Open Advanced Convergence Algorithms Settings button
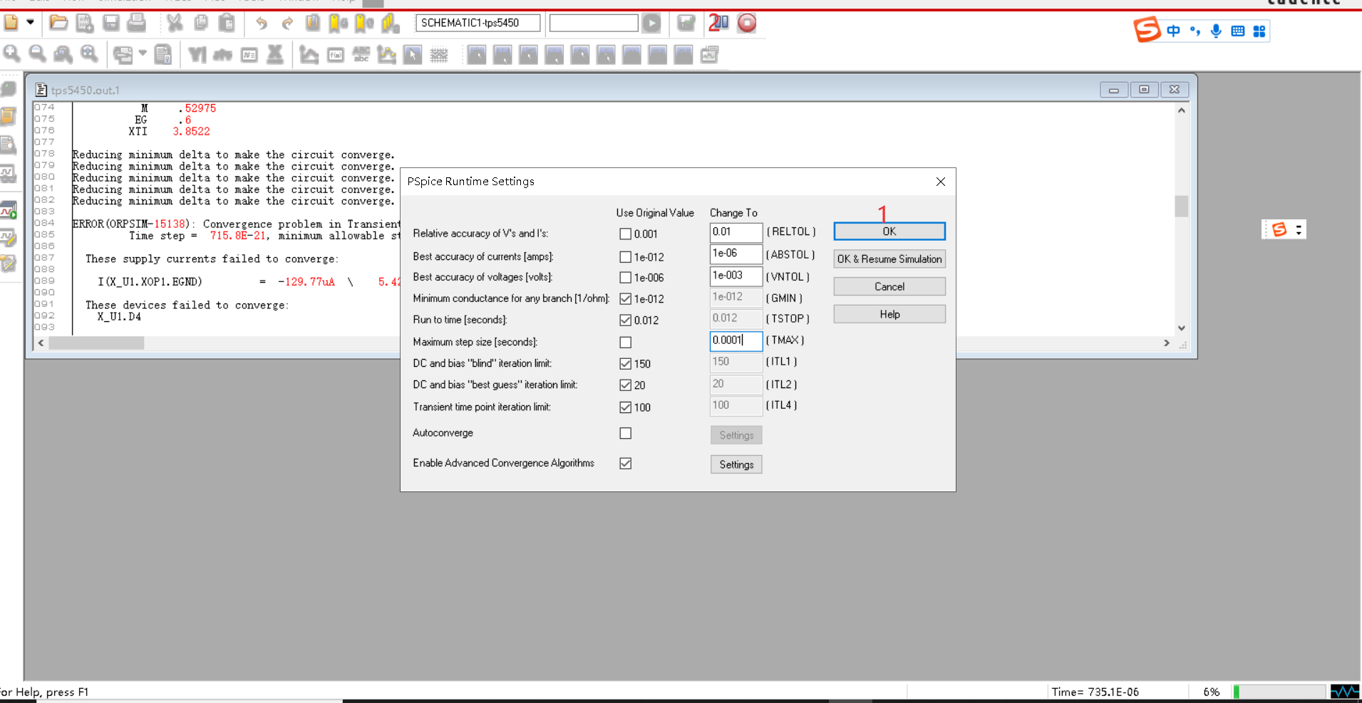Viewport: 1362px width, 703px height. pos(736,464)
